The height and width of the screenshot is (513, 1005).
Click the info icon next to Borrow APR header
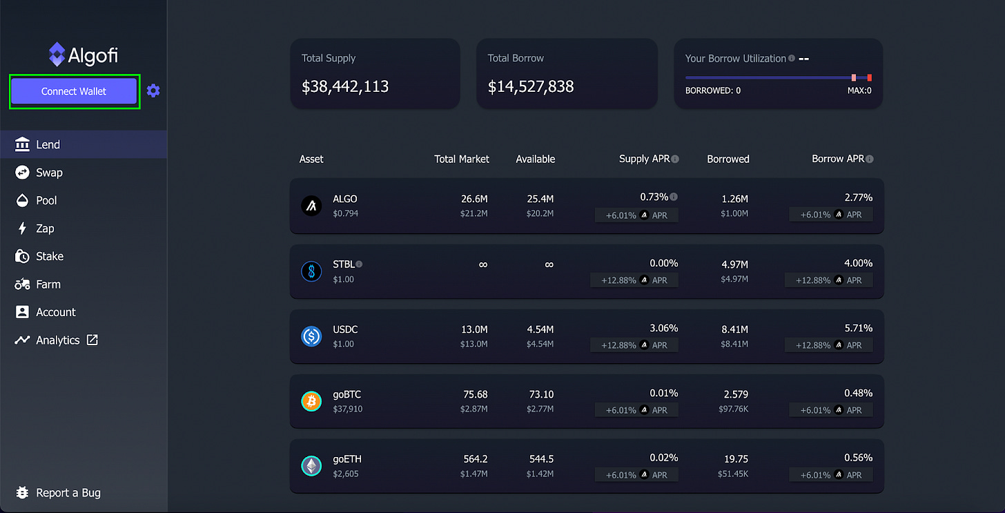click(x=870, y=159)
